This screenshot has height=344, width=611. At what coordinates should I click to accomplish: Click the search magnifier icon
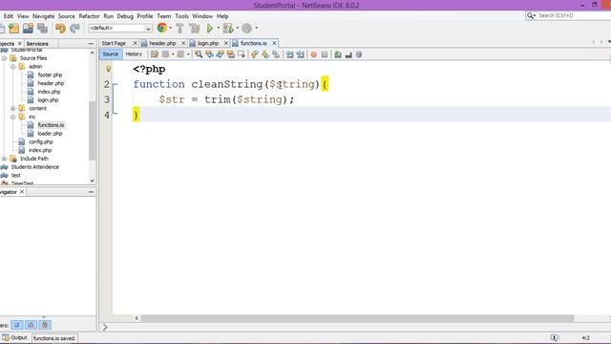tap(530, 15)
